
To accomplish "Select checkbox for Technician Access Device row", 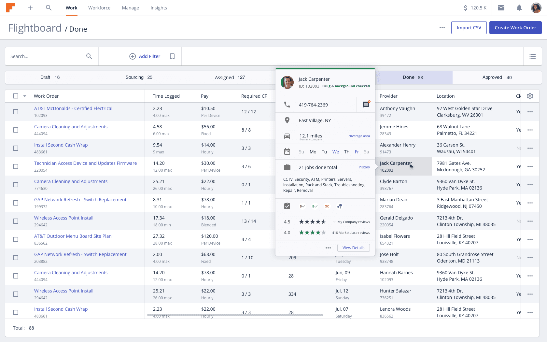I will [16, 166].
